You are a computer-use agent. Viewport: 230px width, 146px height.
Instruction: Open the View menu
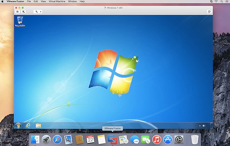click(43, 1)
